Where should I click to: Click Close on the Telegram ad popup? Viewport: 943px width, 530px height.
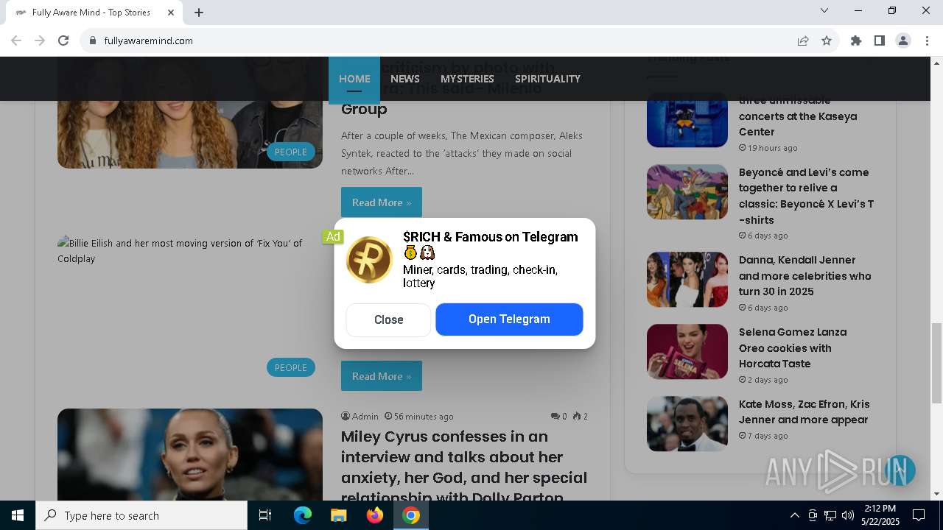click(x=388, y=319)
